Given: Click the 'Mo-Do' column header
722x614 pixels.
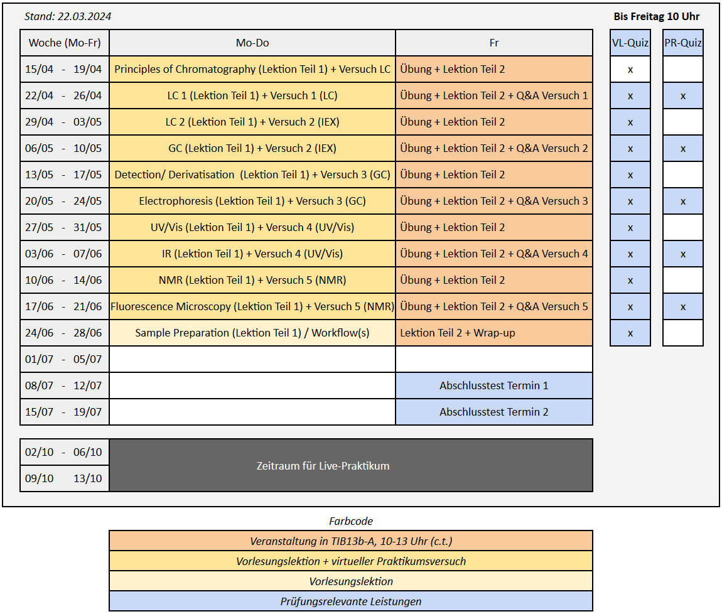Looking at the screenshot, I should 252,43.
